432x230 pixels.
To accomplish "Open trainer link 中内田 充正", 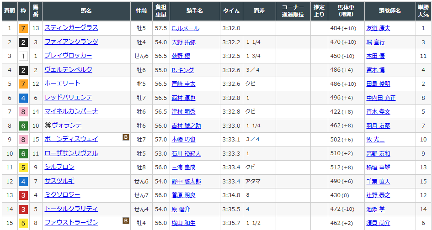I will click(381, 98).
